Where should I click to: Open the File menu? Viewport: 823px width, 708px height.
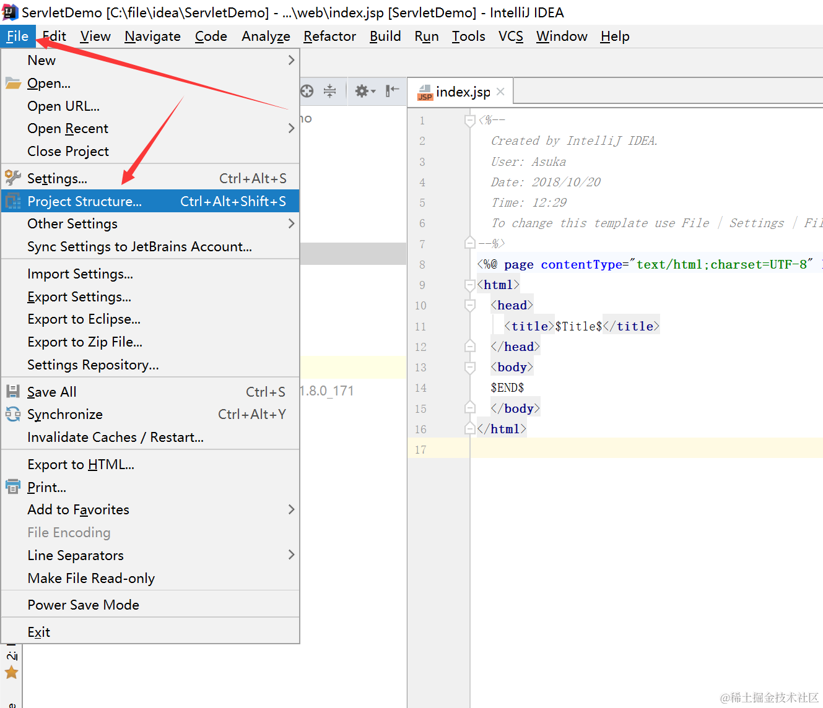tap(18, 37)
